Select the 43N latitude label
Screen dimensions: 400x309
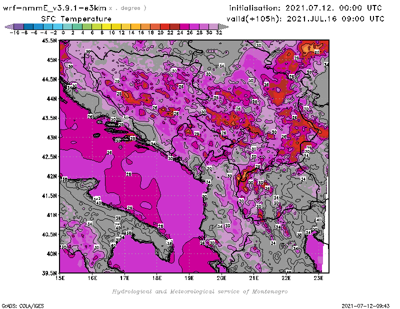pyautogui.click(x=52, y=137)
